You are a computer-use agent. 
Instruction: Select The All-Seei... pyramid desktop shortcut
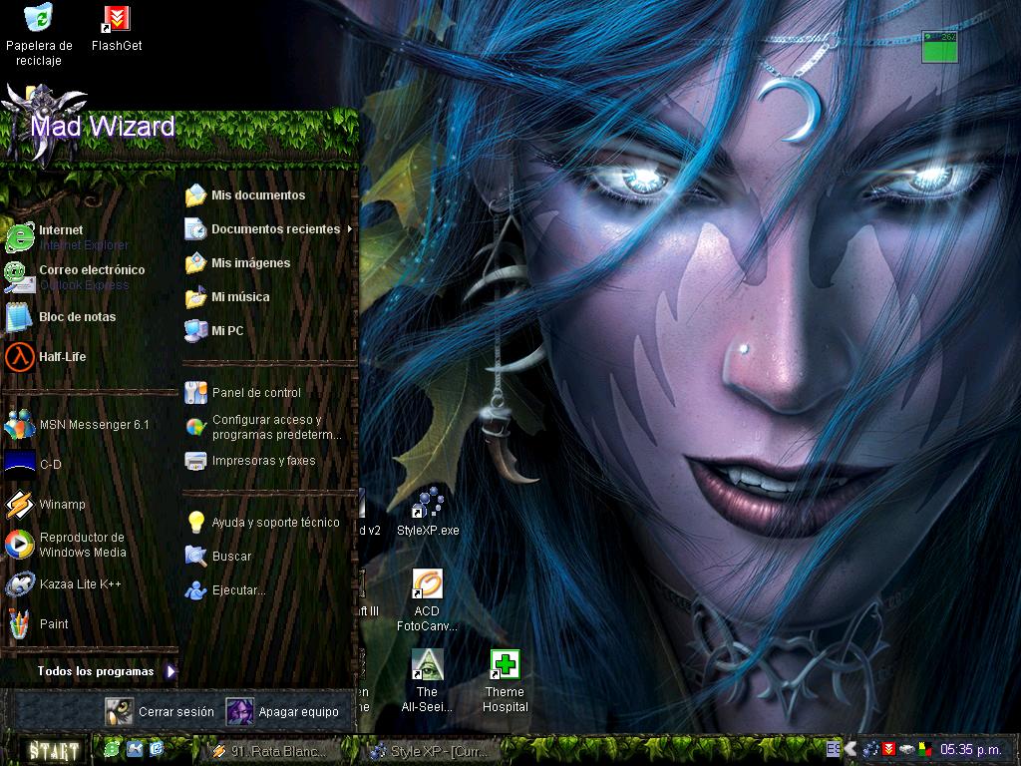tap(427, 680)
